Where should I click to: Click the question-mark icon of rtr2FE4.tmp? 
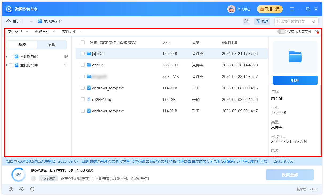[x=89, y=99]
